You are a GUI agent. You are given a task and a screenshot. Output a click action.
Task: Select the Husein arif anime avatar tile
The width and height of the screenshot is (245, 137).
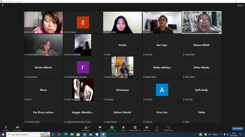(x=83, y=90)
